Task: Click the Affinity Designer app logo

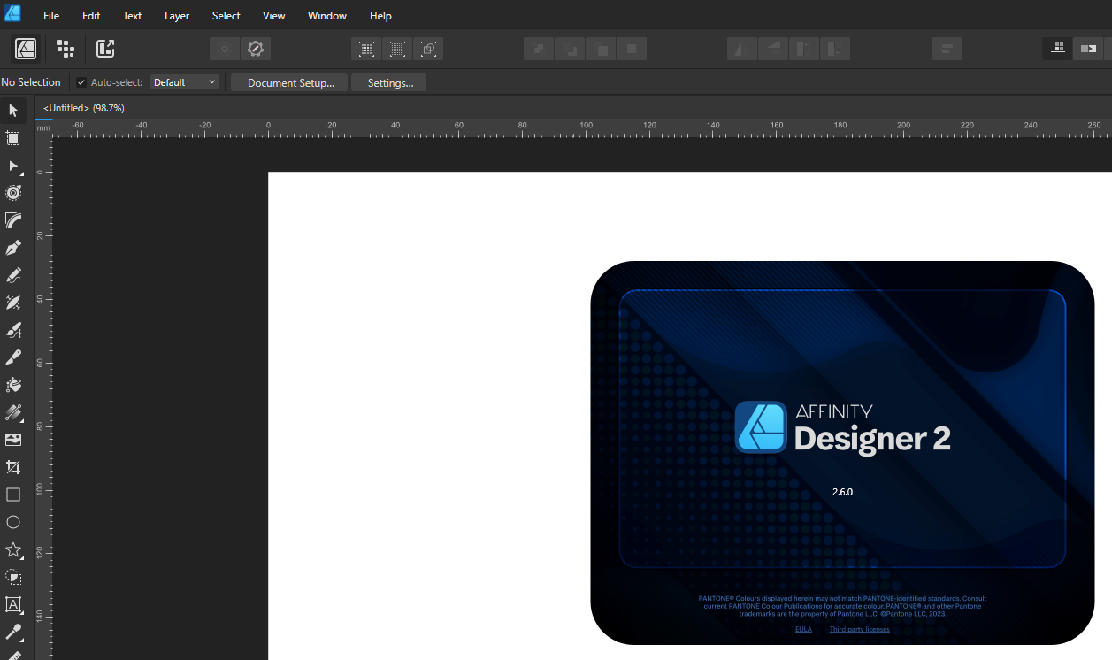Action: coord(12,15)
